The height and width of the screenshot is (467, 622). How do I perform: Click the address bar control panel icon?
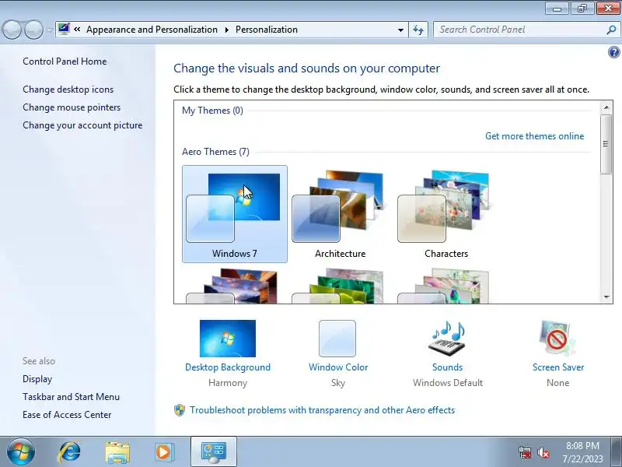(64, 30)
